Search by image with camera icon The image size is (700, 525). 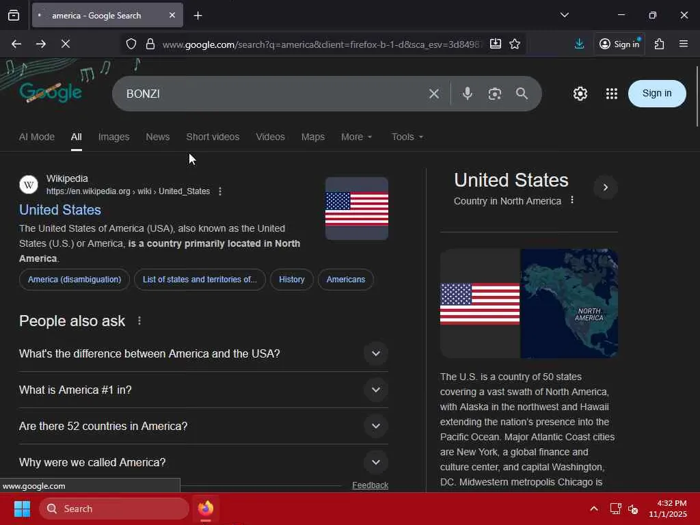coord(495,94)
